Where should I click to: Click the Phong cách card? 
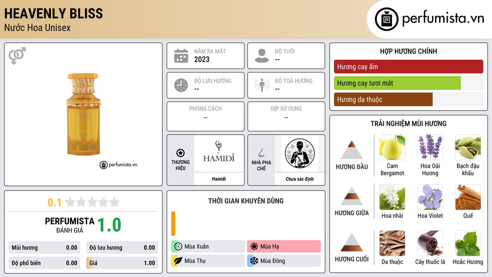tap(206, 116)
